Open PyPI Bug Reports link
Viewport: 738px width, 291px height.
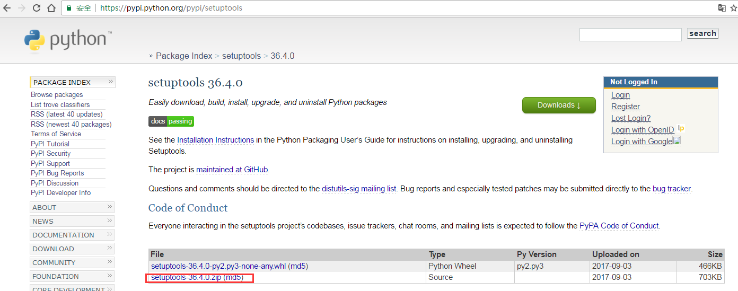coord(57,173)
